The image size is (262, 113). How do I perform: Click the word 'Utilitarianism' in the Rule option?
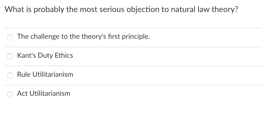(53, 74)
